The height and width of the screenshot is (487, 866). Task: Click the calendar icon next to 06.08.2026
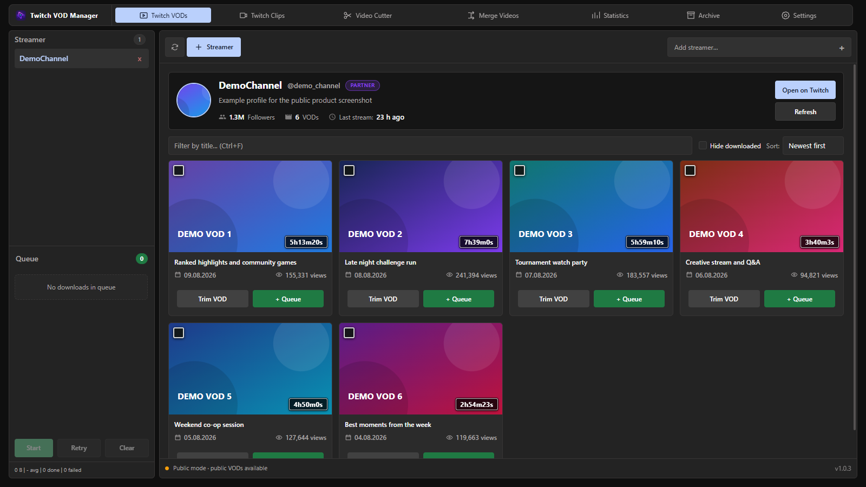pyautogui.click(x=689, y=275)
